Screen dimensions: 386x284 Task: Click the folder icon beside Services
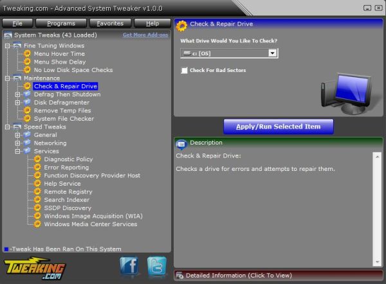(x=27, y=151)
